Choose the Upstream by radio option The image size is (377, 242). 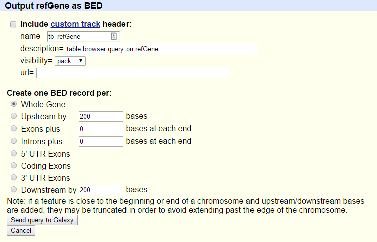pos(14,116)
